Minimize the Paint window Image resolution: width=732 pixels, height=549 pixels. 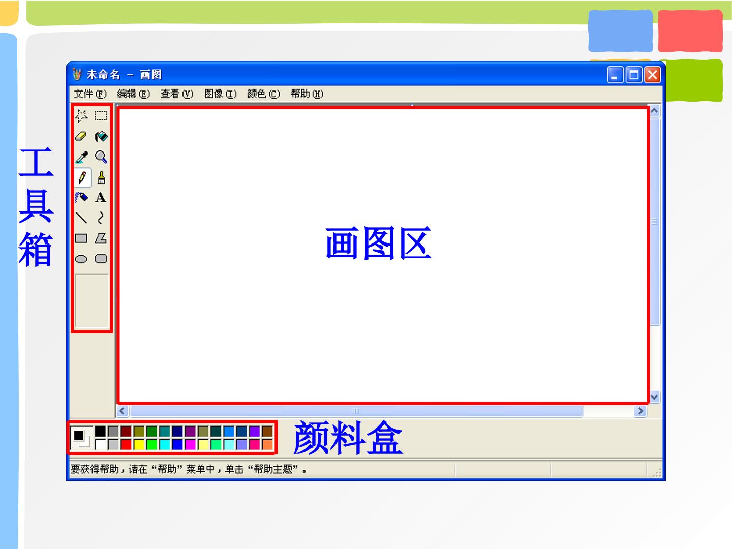coord(615,75)
